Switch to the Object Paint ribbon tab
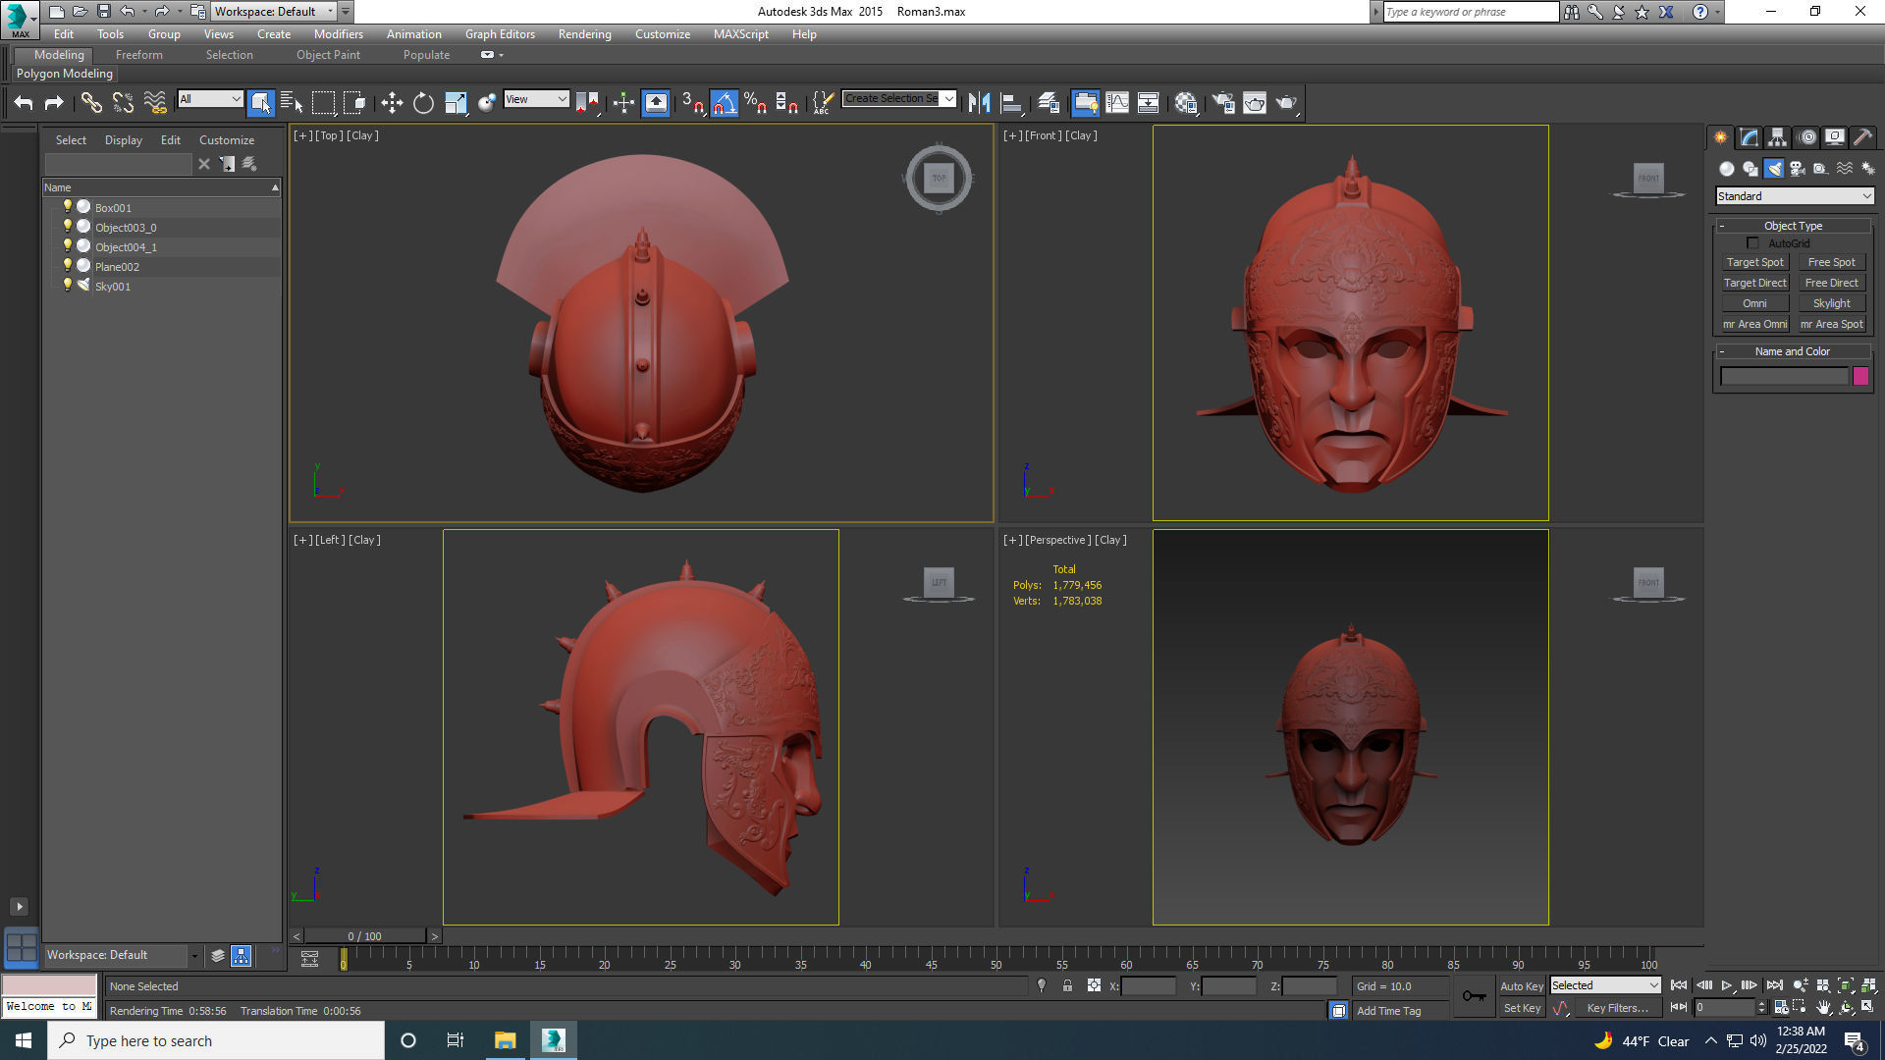1885x1060 pixels. 328,55
